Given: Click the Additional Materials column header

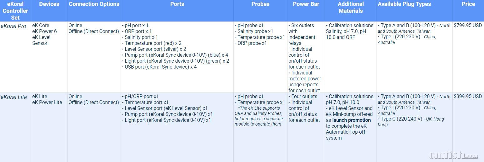Looking at the screenshot, I should click(351, 7).
